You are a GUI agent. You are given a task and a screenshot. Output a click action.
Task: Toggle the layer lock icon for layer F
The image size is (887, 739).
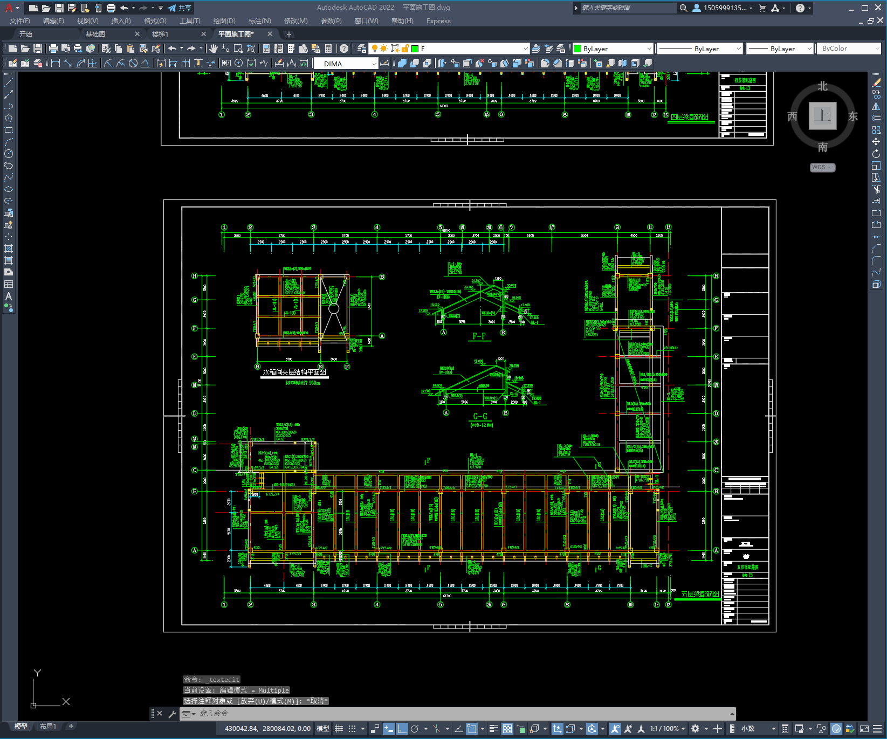(405, 49)
